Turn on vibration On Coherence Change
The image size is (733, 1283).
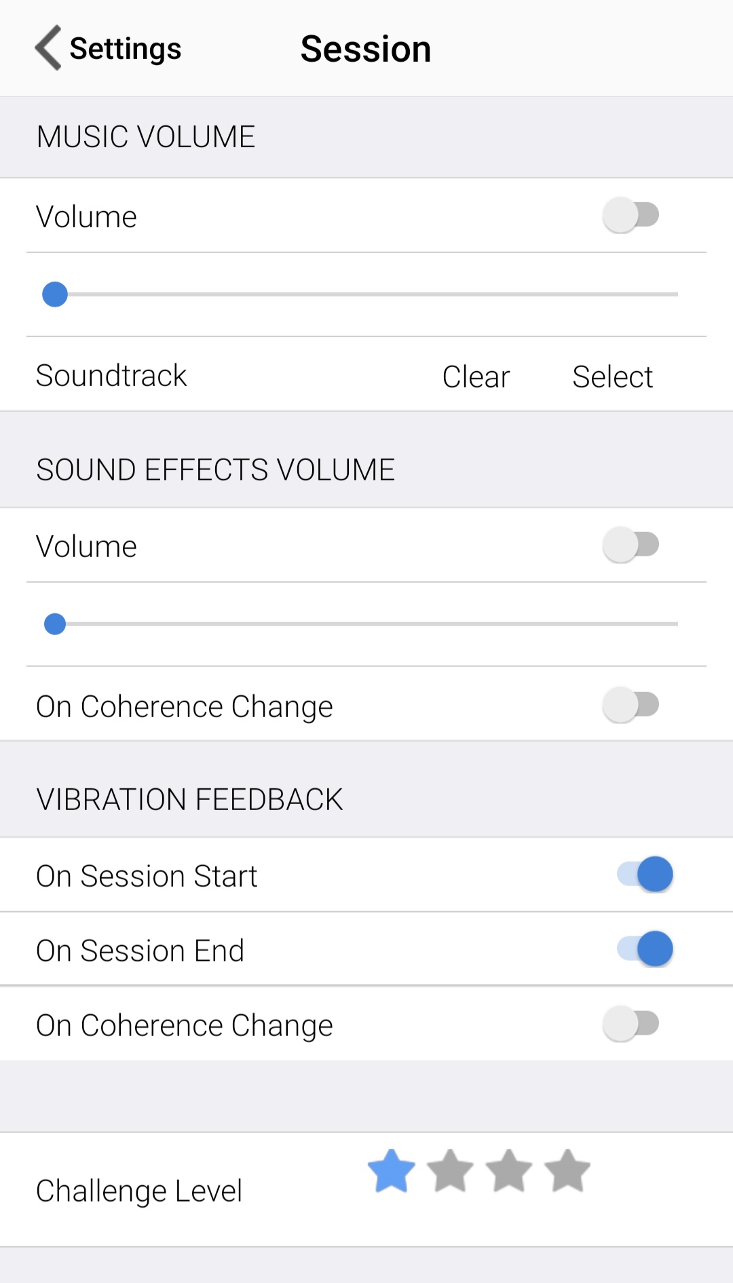pos(631,1024)
